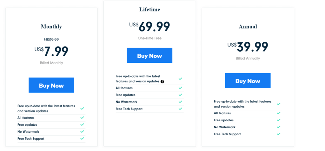Click the checkmark beside Lifetime All features
Image resolution: width=325 pixels, height=151 pixels.
click(x=181, y=88)
